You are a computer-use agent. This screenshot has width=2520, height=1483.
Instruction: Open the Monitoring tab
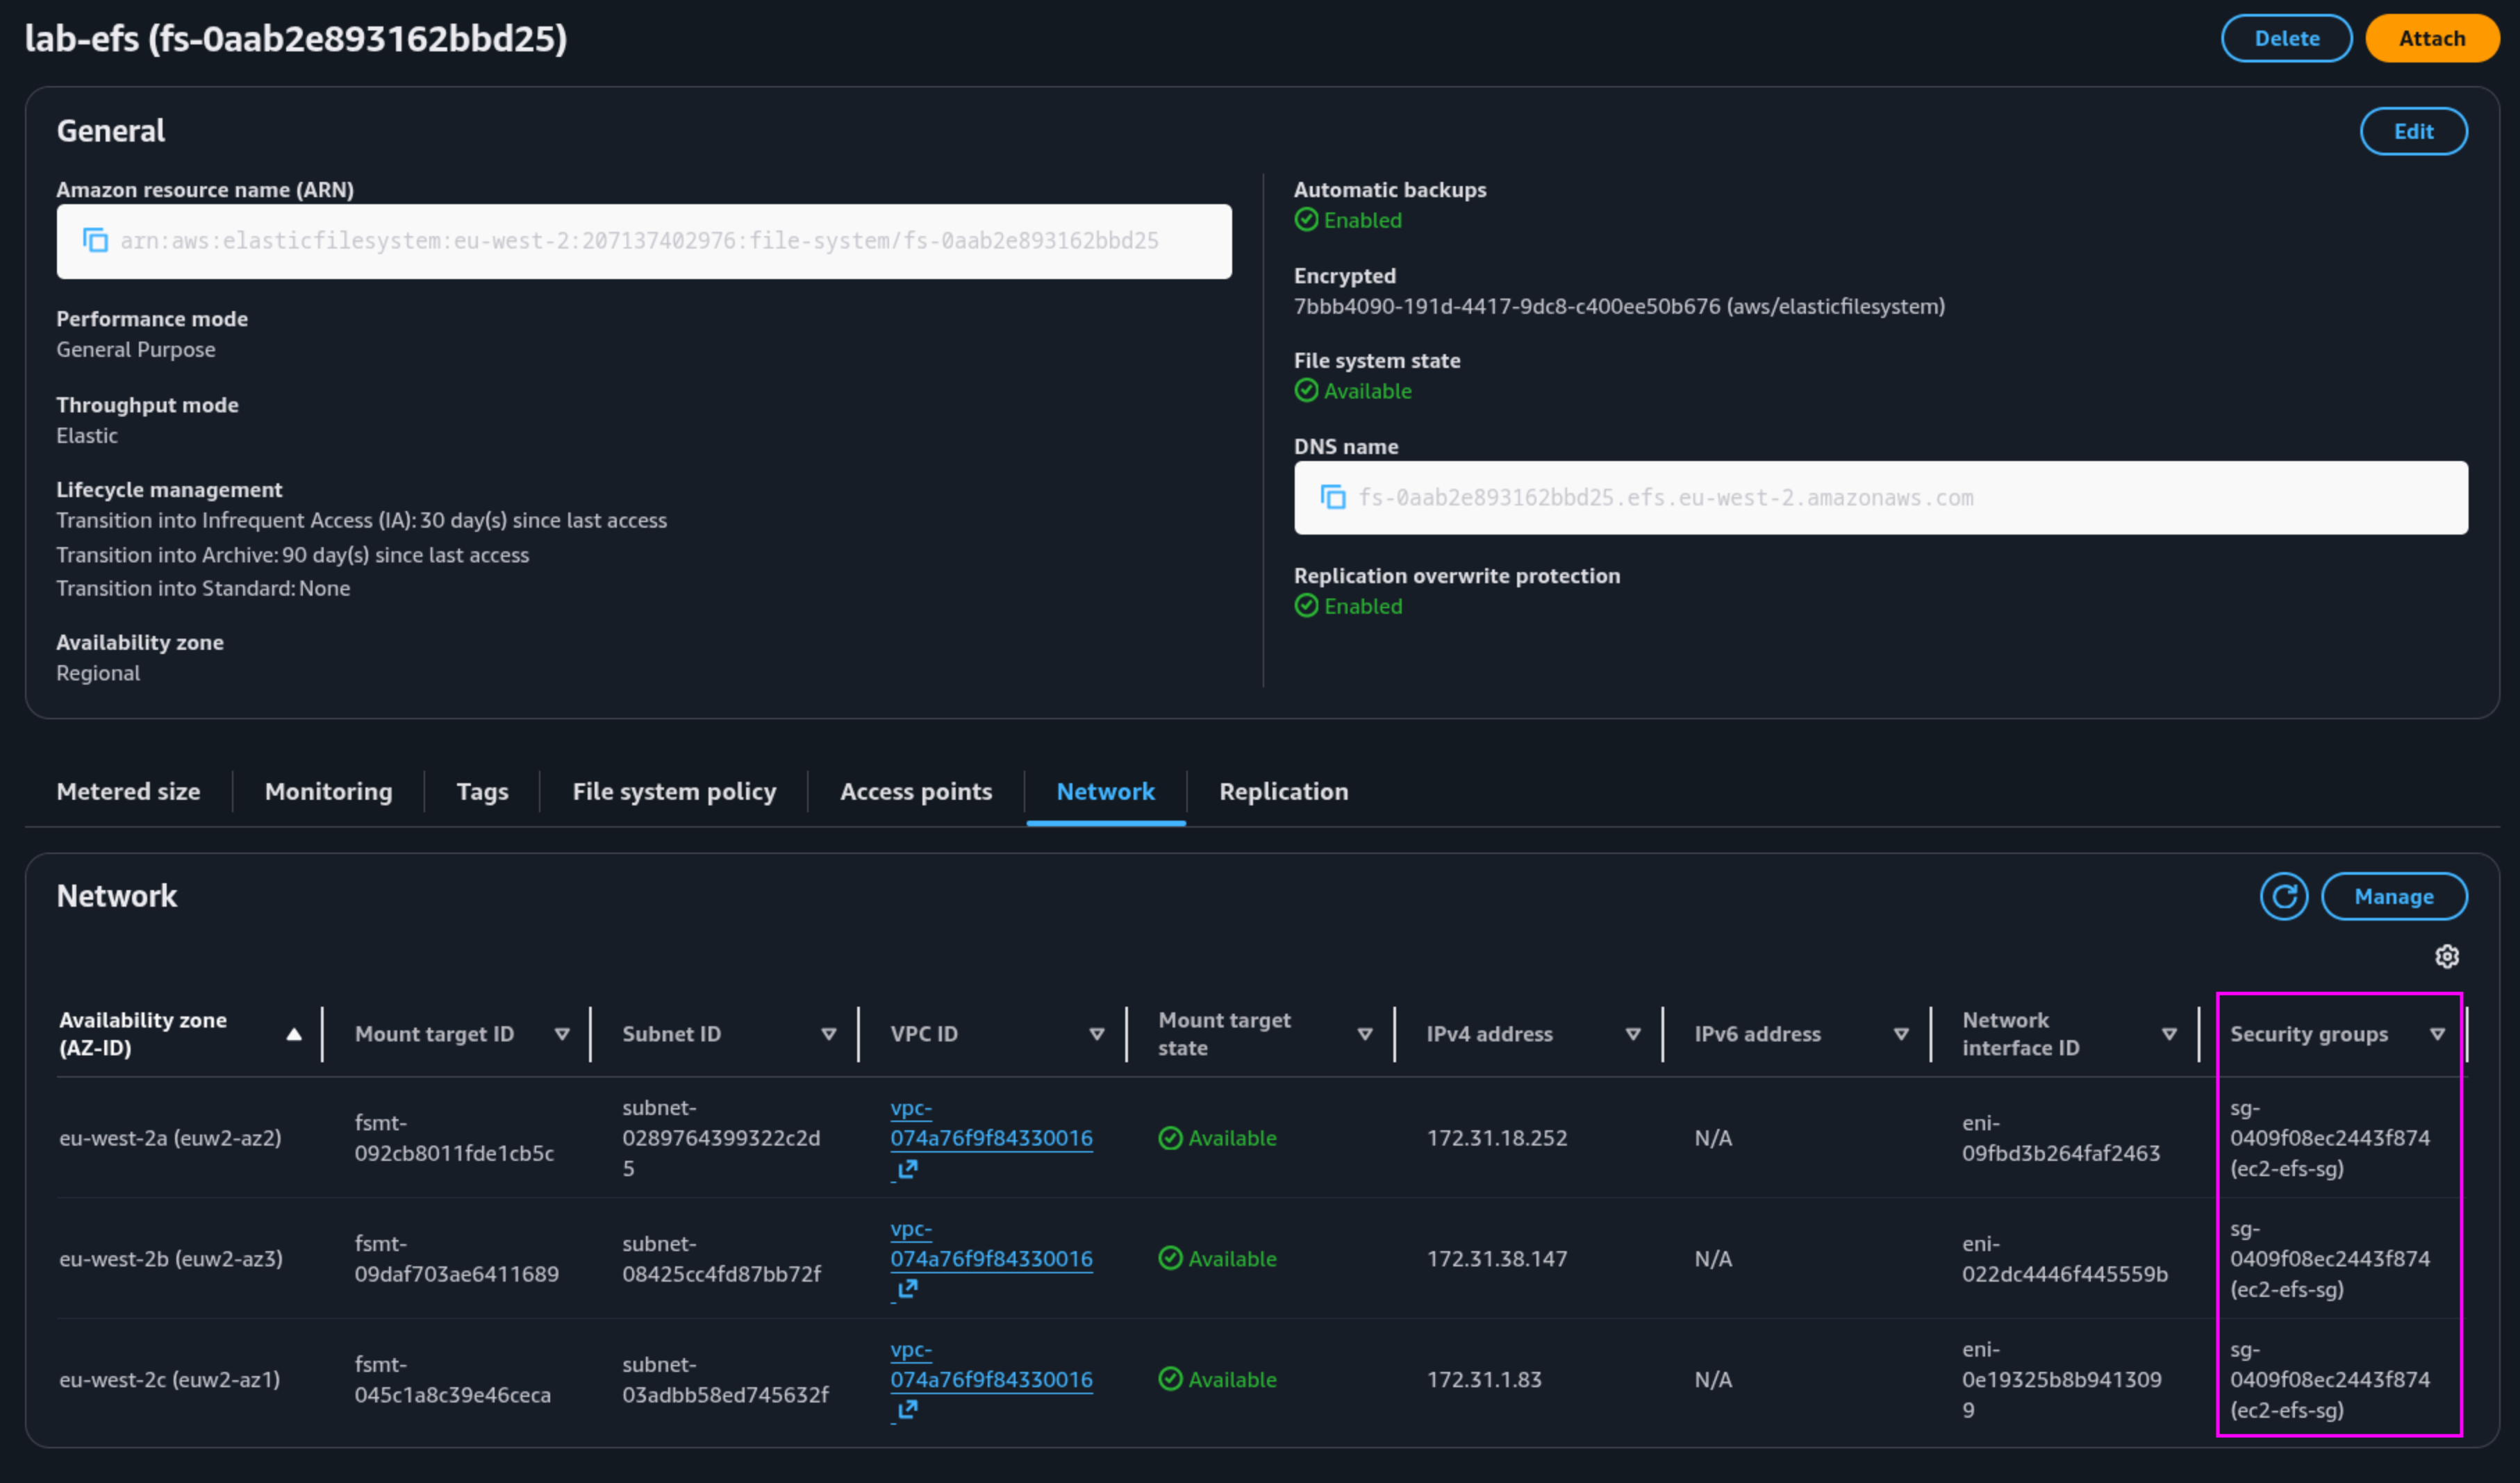pos(328,791)
